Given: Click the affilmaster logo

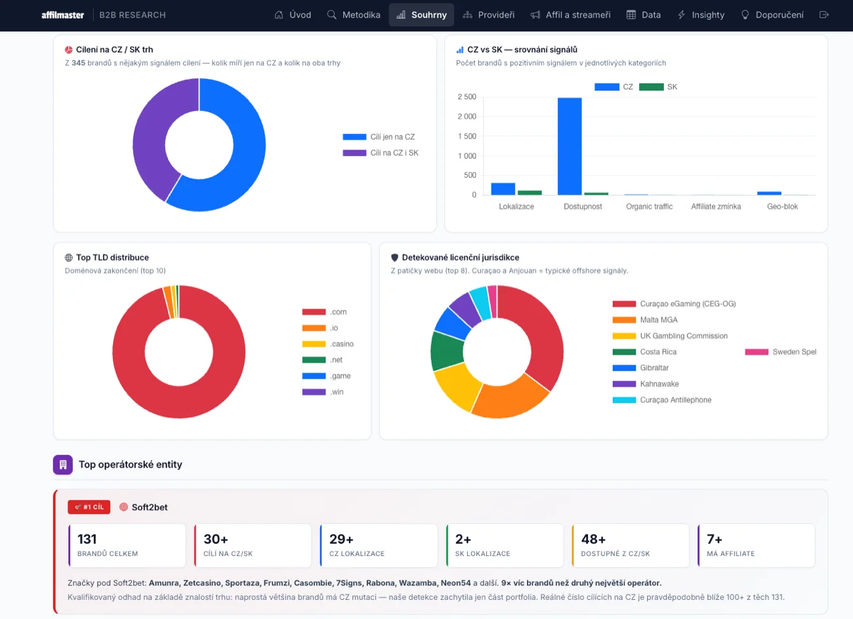Looking at the screenshot, I should 62,14.
